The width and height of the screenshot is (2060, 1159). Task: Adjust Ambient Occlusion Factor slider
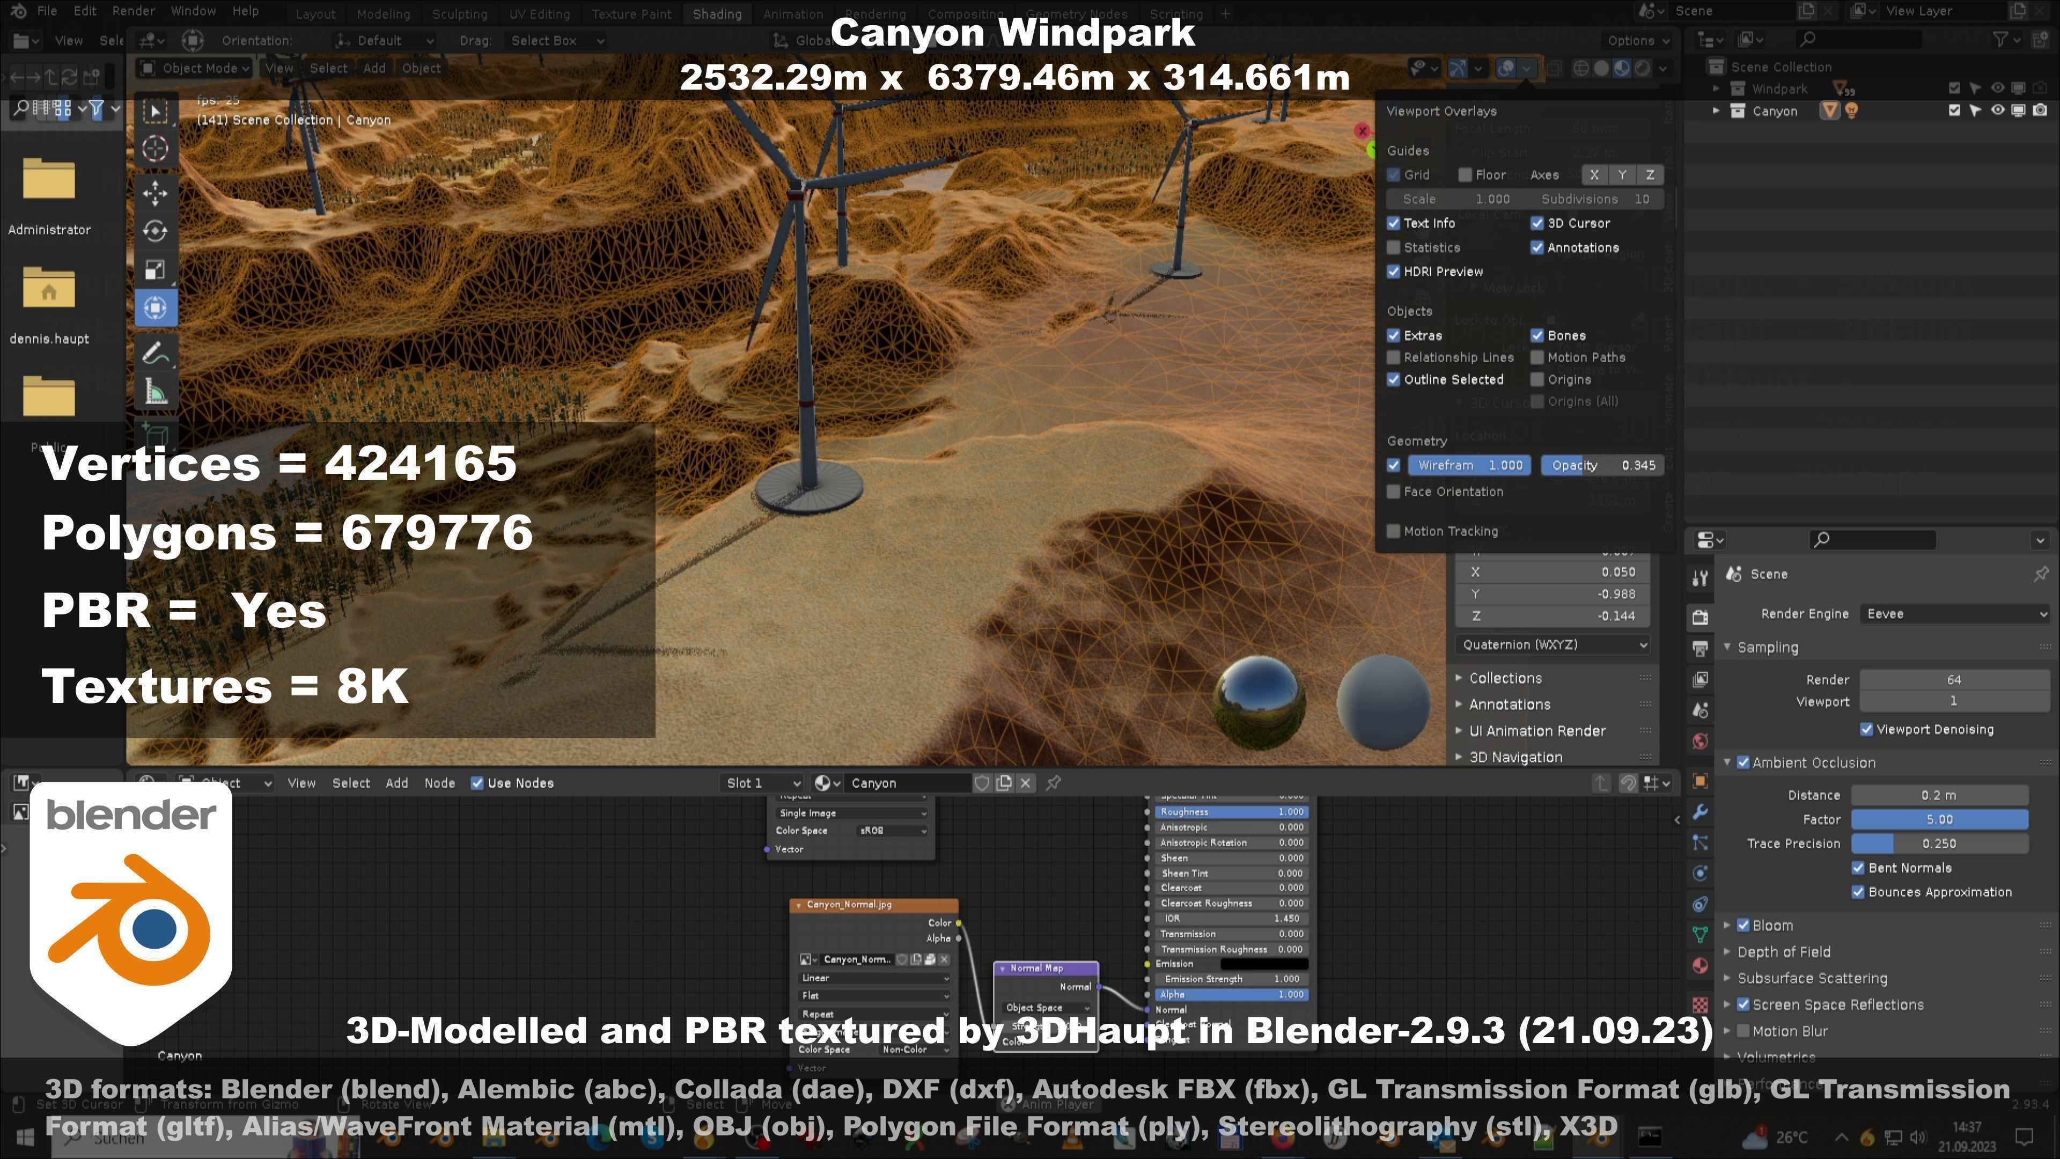(1940, 819)
